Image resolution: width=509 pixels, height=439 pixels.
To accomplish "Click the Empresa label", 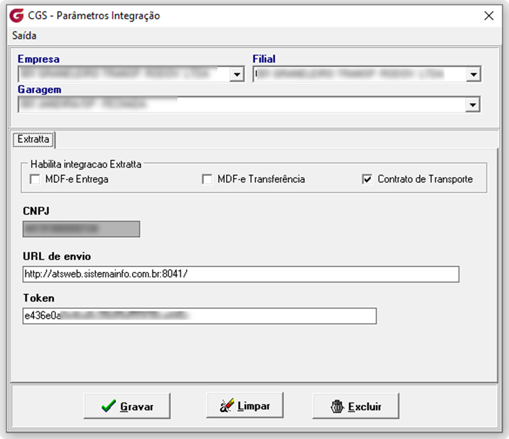I will pyautogui.click(x=39, y=59).
